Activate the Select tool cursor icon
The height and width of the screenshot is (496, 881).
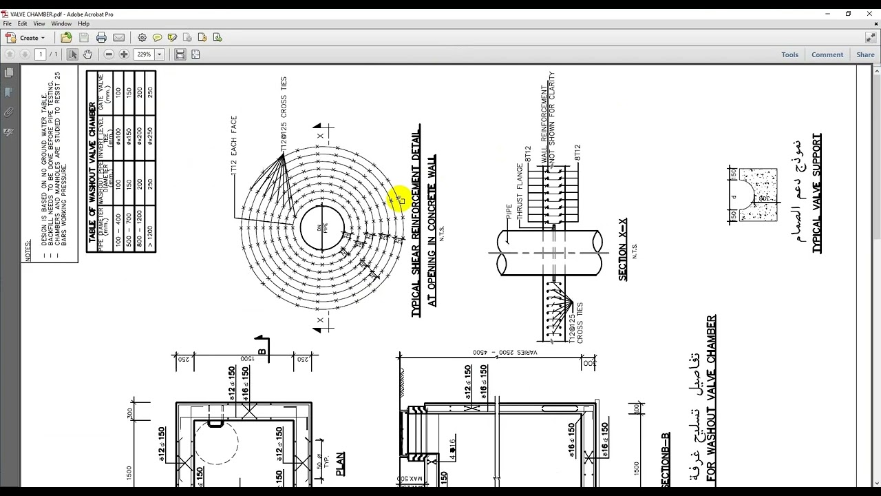coord(72,54)
